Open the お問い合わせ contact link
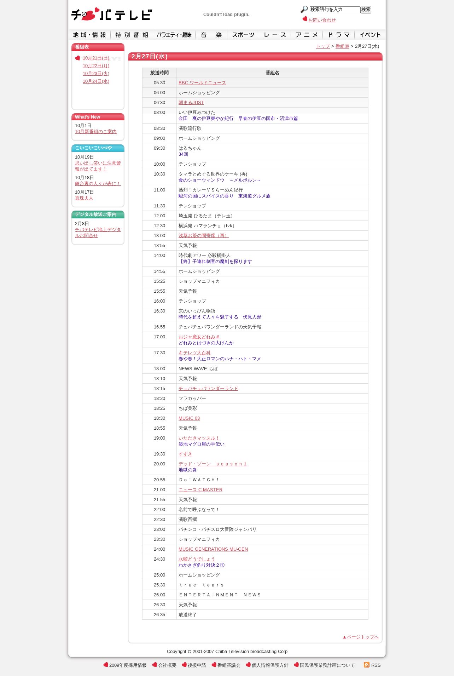Image resolution: width=454 pixels, height=676 pixels. [322, 20]
